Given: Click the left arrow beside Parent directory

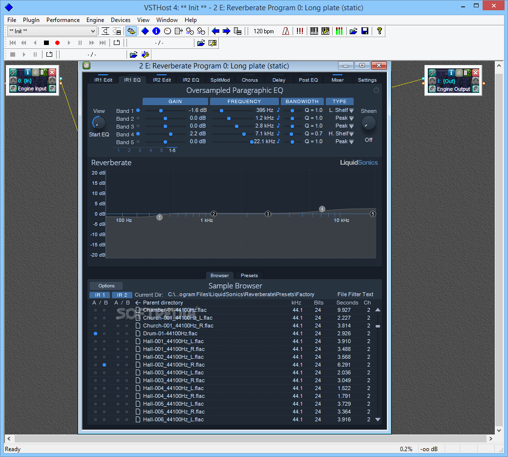Looking at the screenshot, I should click(138, 303).
